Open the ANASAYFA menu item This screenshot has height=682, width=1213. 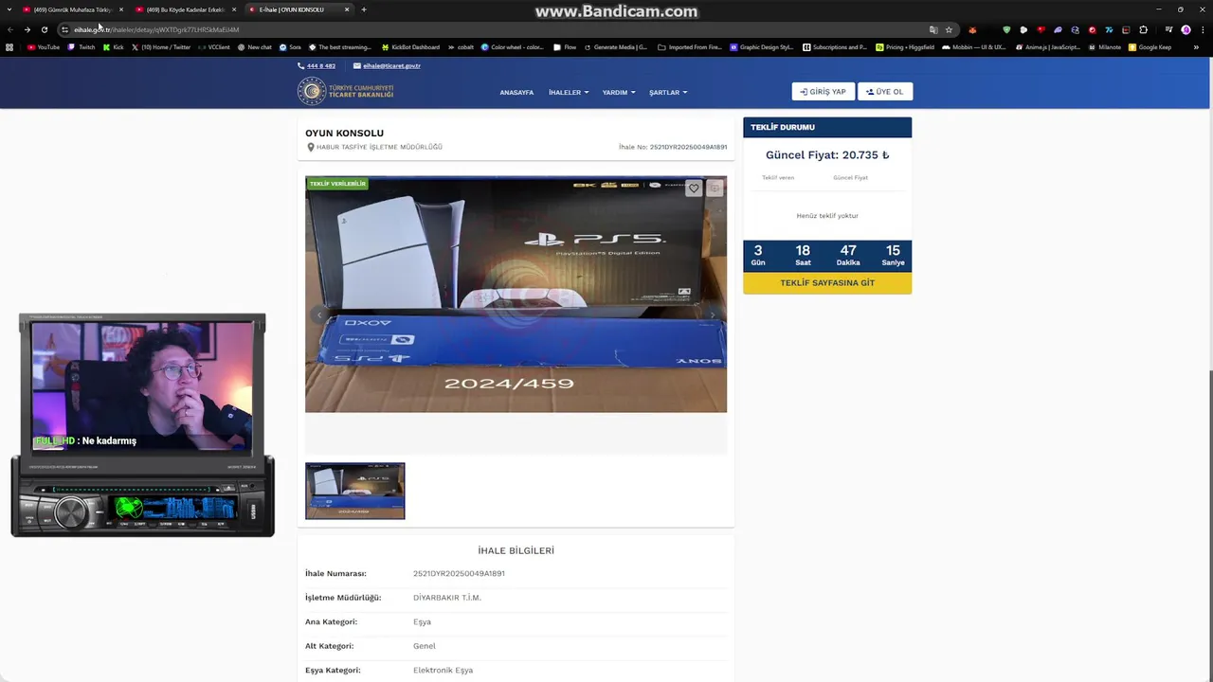point(516,93)
